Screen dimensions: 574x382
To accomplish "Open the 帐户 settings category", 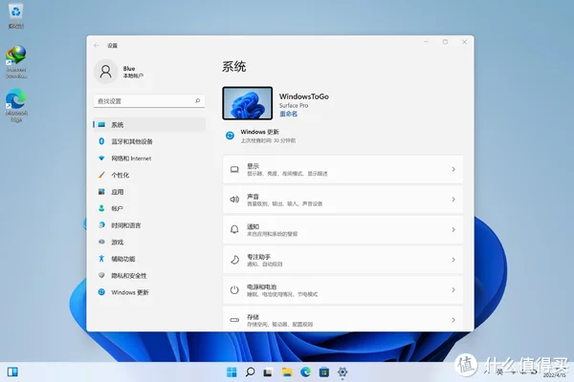I will [149, 208].
